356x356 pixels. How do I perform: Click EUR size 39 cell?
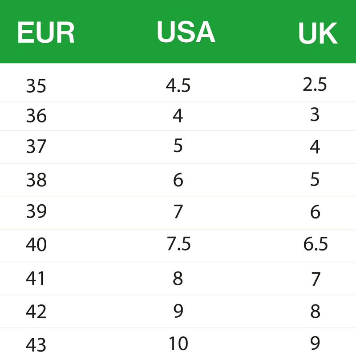click(x=36, y=212)
